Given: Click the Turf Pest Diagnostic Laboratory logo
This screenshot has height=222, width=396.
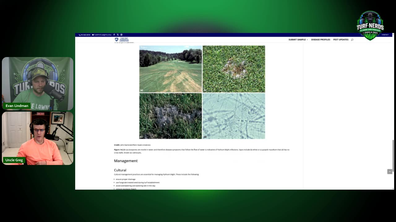Looking at the screenshot, I should click(122, 39).
